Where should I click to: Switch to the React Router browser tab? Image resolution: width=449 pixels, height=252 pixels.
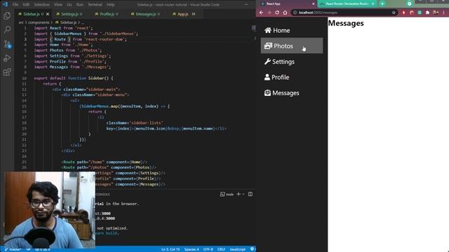pos(347,3)
